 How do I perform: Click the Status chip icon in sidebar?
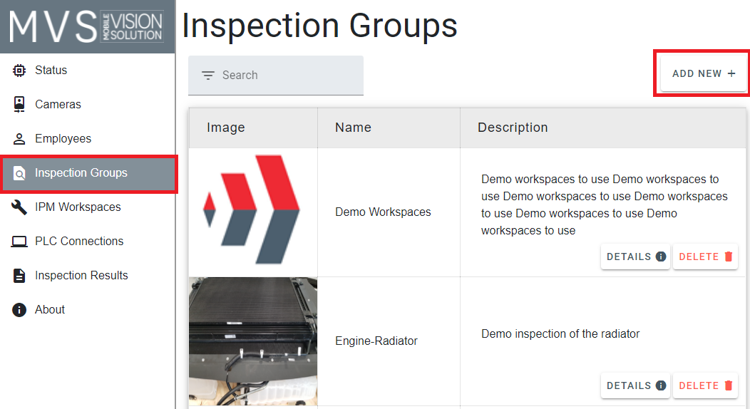19,71
